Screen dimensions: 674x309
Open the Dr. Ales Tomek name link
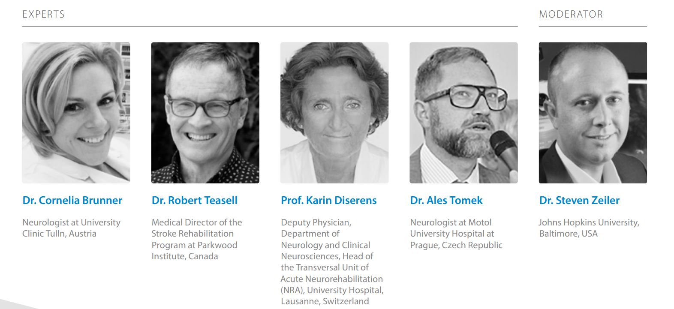(446, 200)
